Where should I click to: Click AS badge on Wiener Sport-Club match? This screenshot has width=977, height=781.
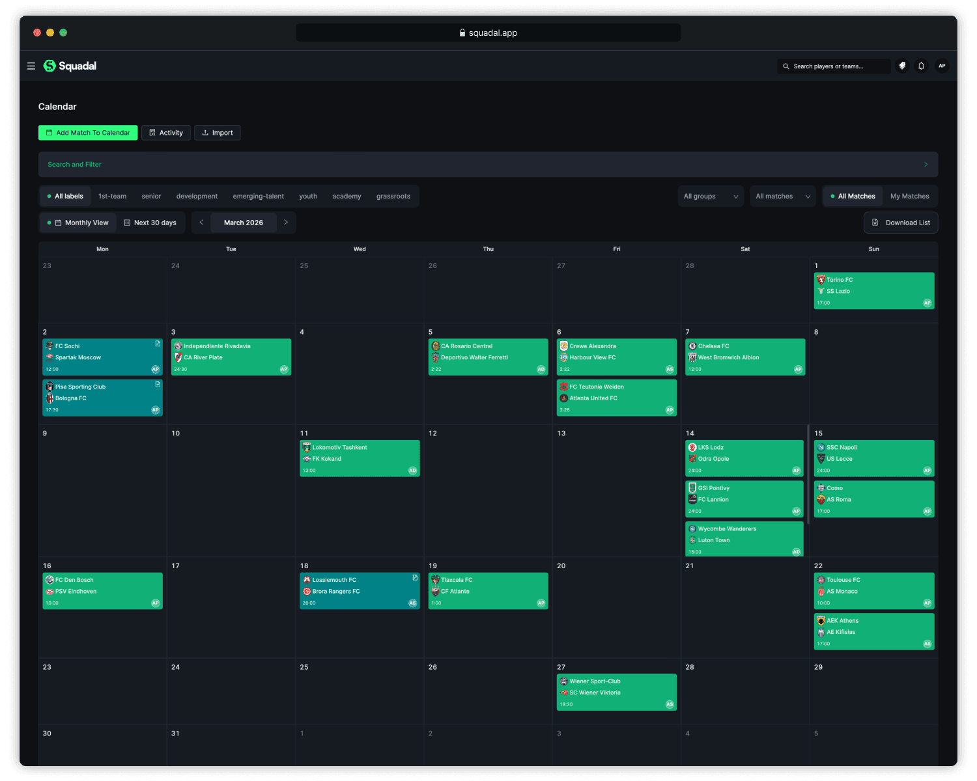pos(670,704)
